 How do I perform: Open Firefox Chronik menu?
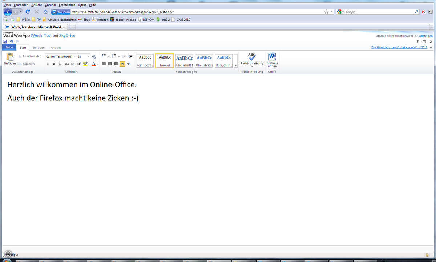pos(51,5)
